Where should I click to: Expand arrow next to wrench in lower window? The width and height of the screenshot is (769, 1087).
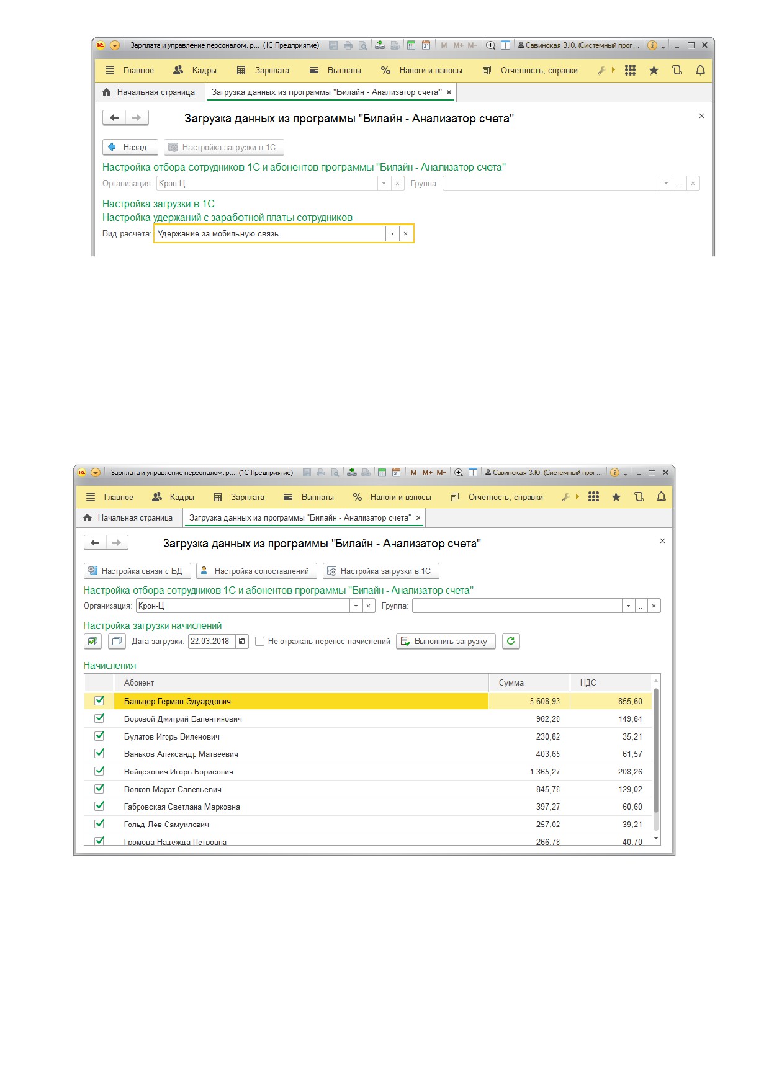click(x=577, y=497)
